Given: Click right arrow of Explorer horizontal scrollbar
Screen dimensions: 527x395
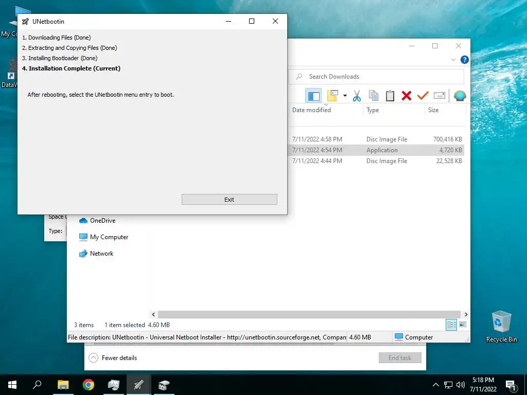Looking at the screenshot, I should click(466, 314).
